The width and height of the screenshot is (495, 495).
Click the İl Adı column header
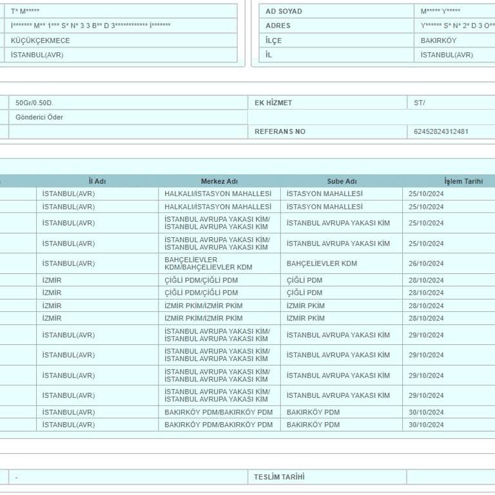(x=97, y=181)
